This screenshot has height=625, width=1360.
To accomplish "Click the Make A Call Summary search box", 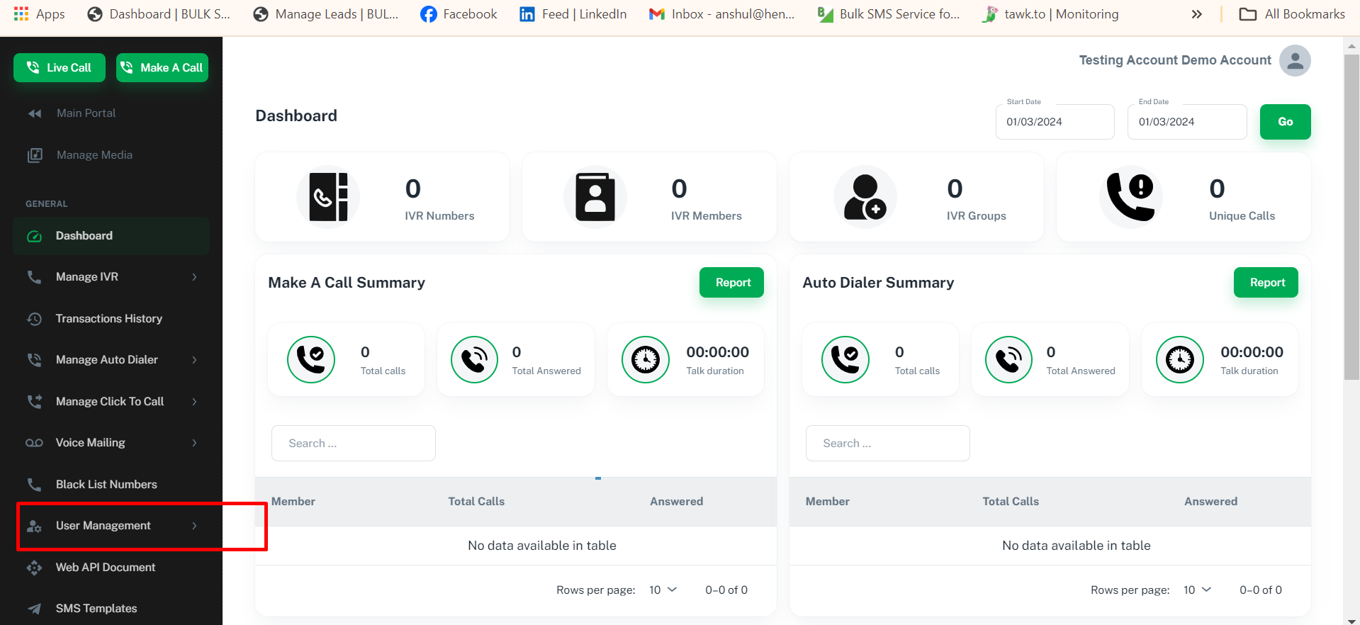I will [x=354, y=444].
